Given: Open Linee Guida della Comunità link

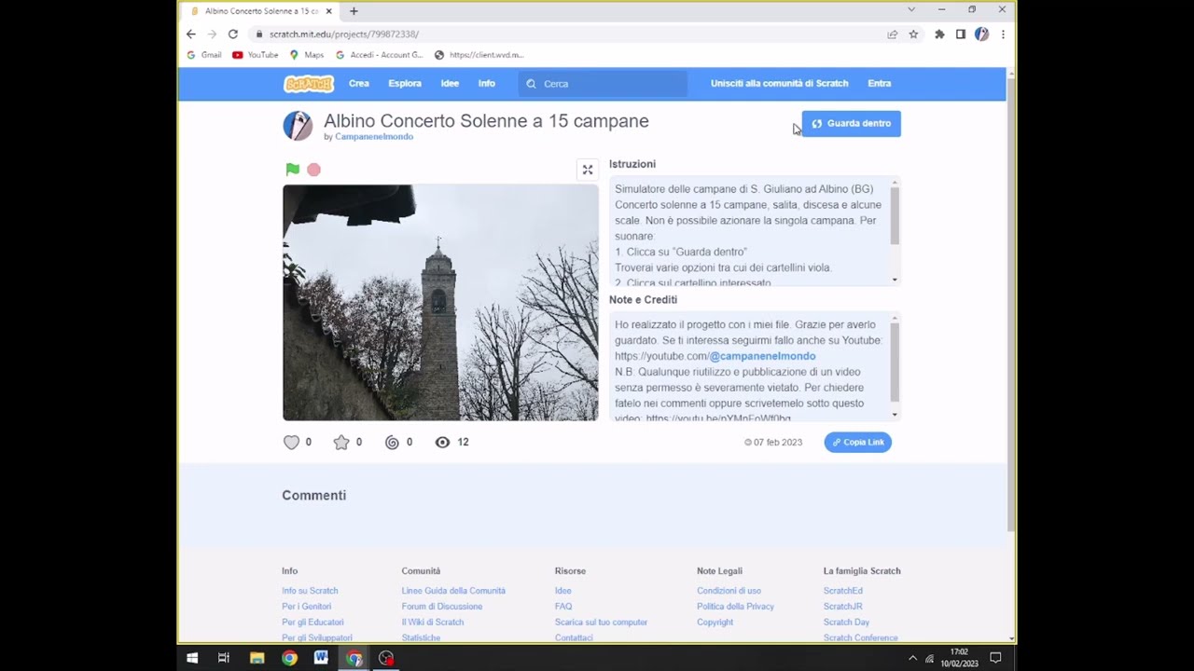Looking at the screenshot, I should tap(453, 591).
